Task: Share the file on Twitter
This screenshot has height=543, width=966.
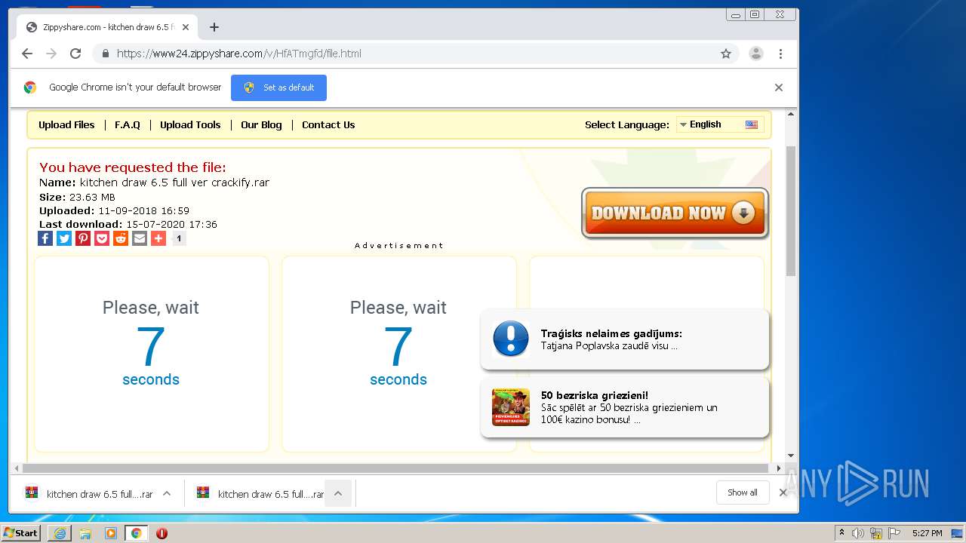Action: click(x=64, y=238)
